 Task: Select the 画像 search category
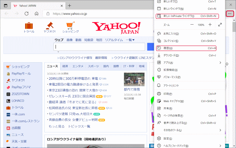pos(70,40)
